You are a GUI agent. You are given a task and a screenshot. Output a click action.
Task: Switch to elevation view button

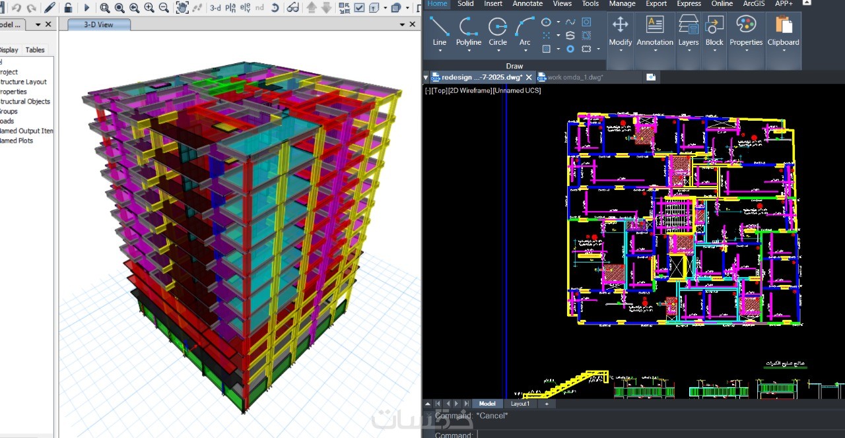pyautogui.click(x=244, y=8)
